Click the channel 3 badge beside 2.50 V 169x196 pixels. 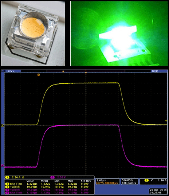(x=52, y=177)
